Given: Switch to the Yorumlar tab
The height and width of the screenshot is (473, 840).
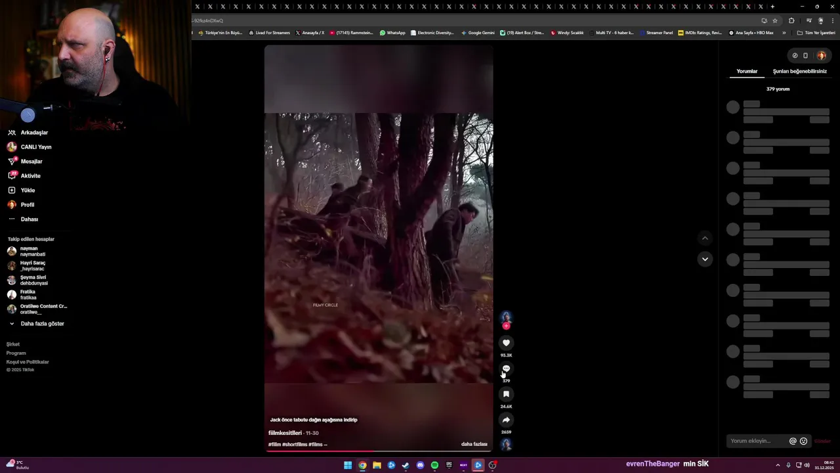Looking at the screenshot, I should (x=747, y=71).
